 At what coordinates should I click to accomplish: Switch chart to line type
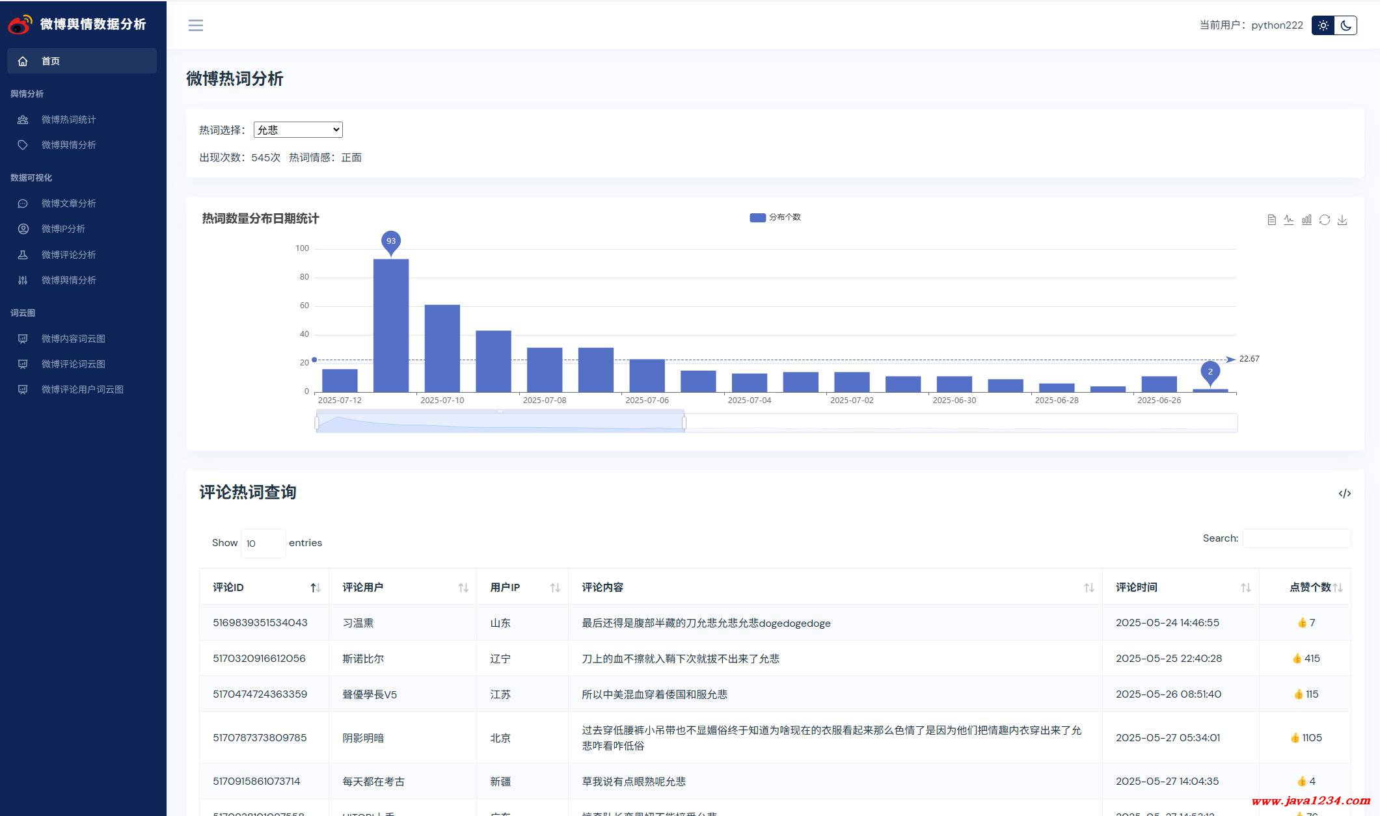click(1289, 220)
